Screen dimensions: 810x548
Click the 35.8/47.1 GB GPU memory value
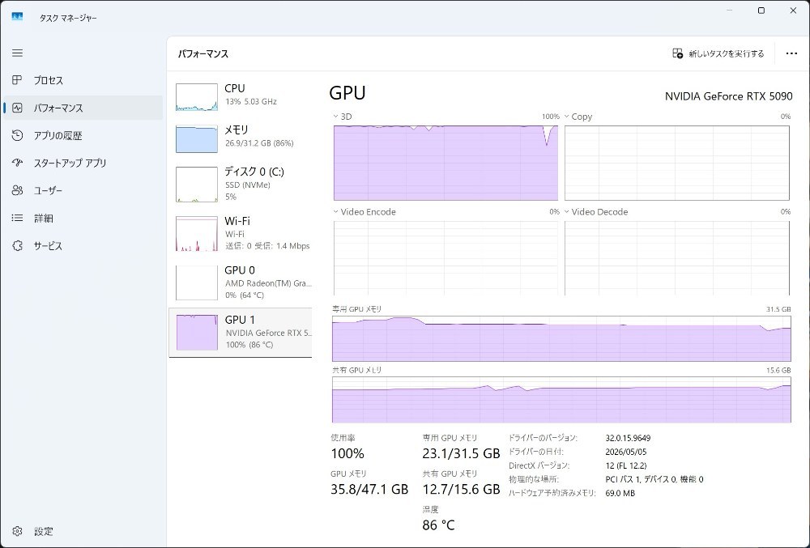(369, 489)
